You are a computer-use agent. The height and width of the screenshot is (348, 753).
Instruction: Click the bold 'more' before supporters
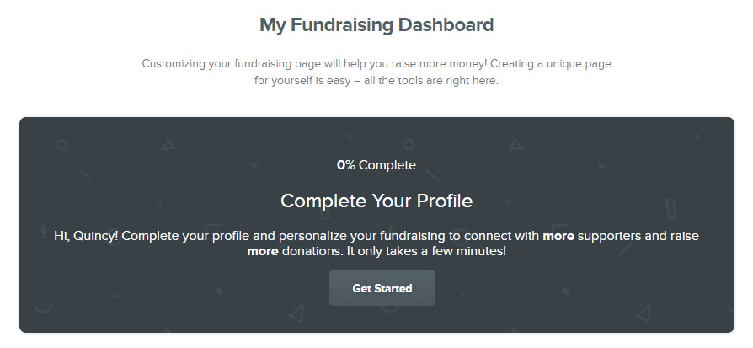tap(558, 236)
